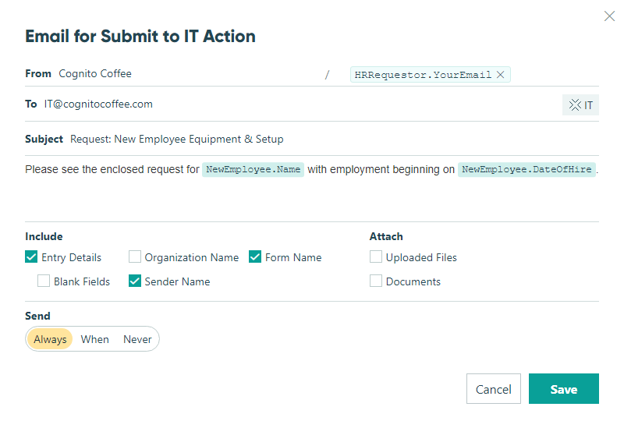Select the NewEmployee.Name token in message

click(253, 169)
